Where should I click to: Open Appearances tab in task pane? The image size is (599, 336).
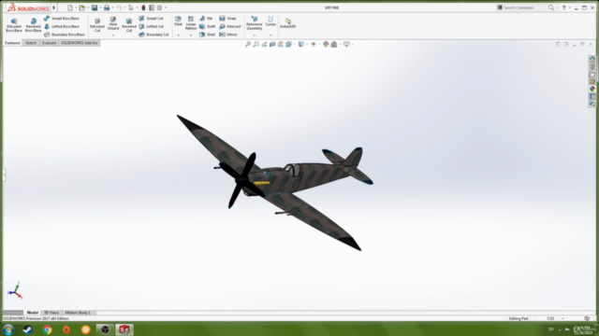tap(592, 89)
